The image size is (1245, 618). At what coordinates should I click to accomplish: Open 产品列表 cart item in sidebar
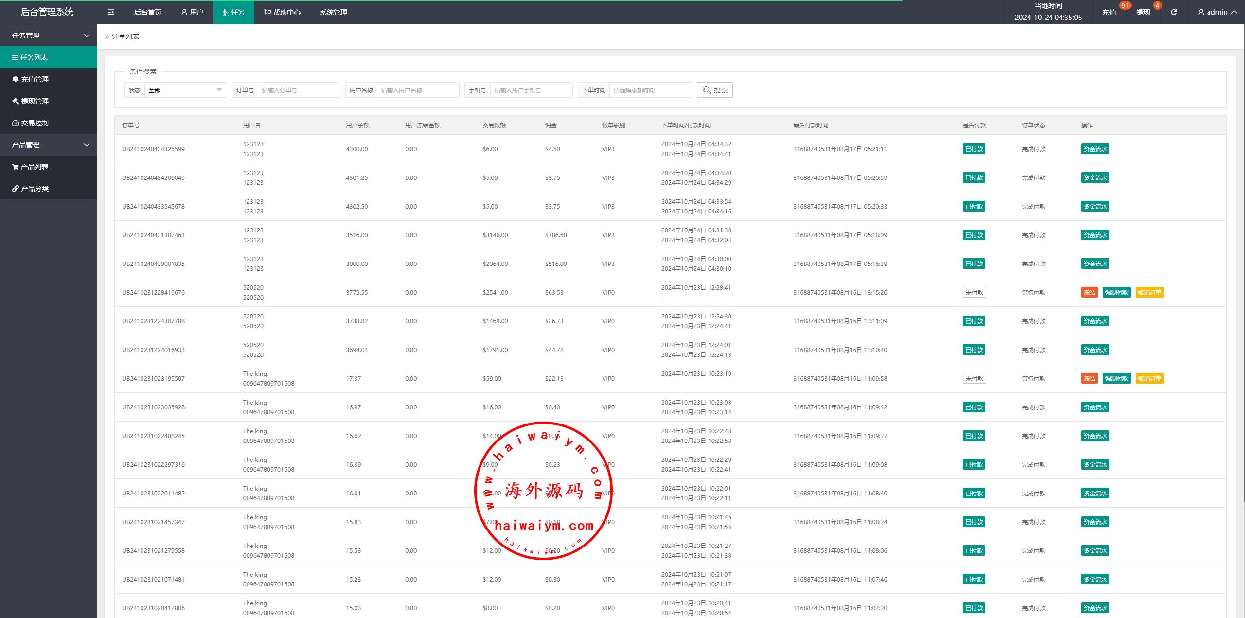34,167
